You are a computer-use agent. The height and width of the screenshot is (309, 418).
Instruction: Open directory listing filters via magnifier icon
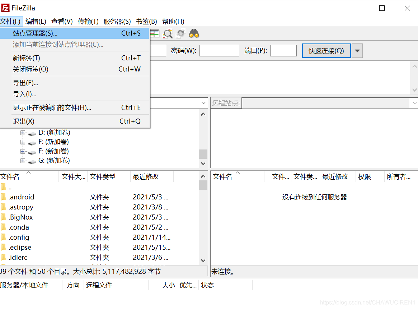168,33
